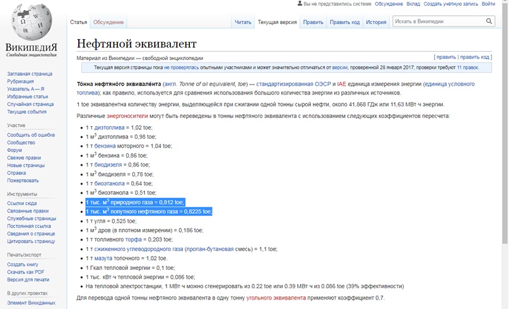Open the Текущая версия tab
The image size is (509, 309).
pyautogui.click(x=276, y=22)
